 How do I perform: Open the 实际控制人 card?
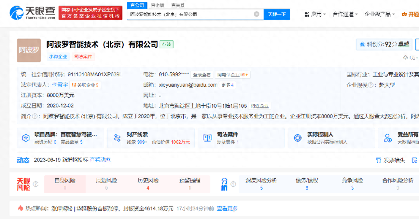[331, 138]
